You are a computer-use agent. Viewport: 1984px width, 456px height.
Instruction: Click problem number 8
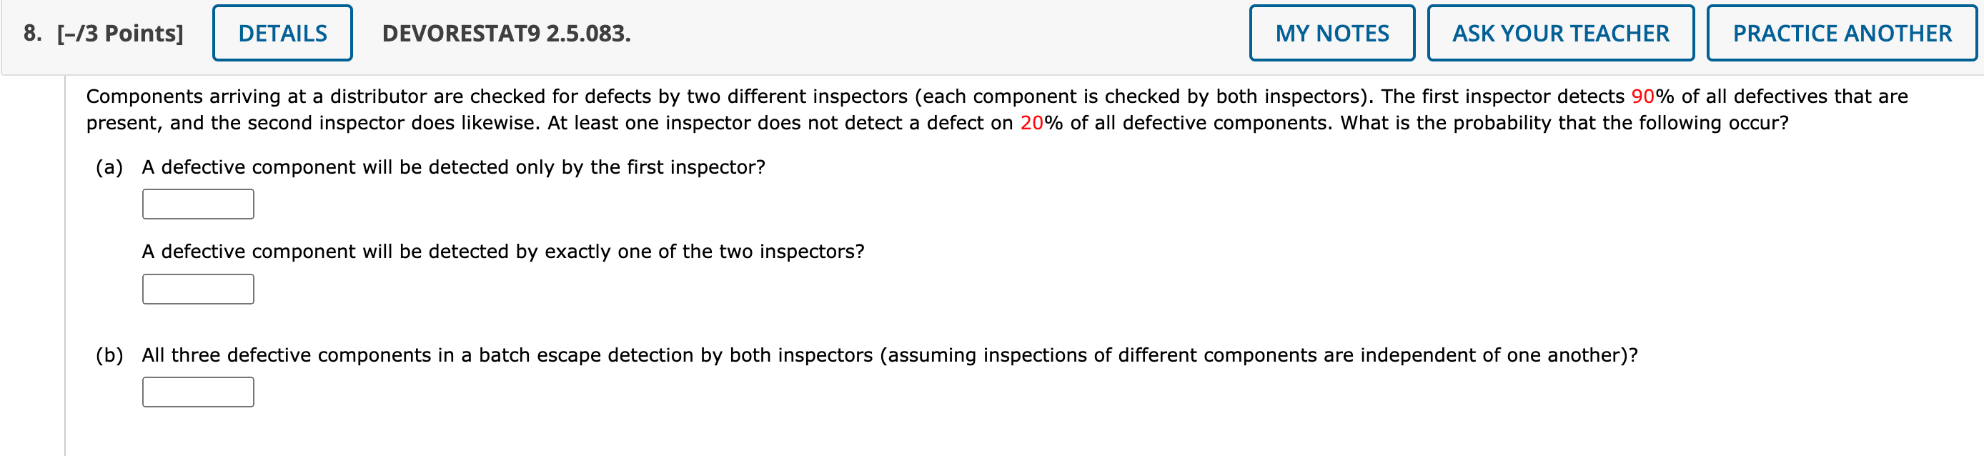tap(31, 34)
